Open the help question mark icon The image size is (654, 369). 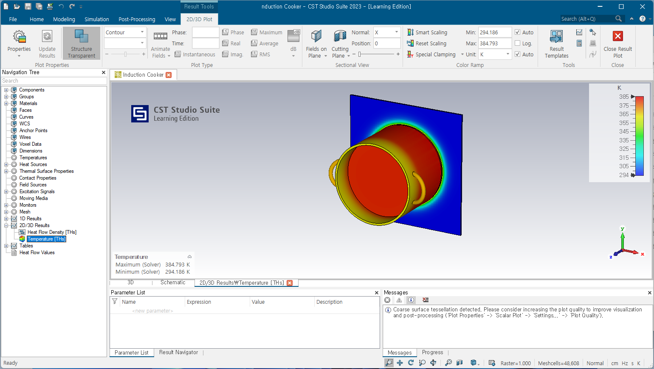coord(643,19)
